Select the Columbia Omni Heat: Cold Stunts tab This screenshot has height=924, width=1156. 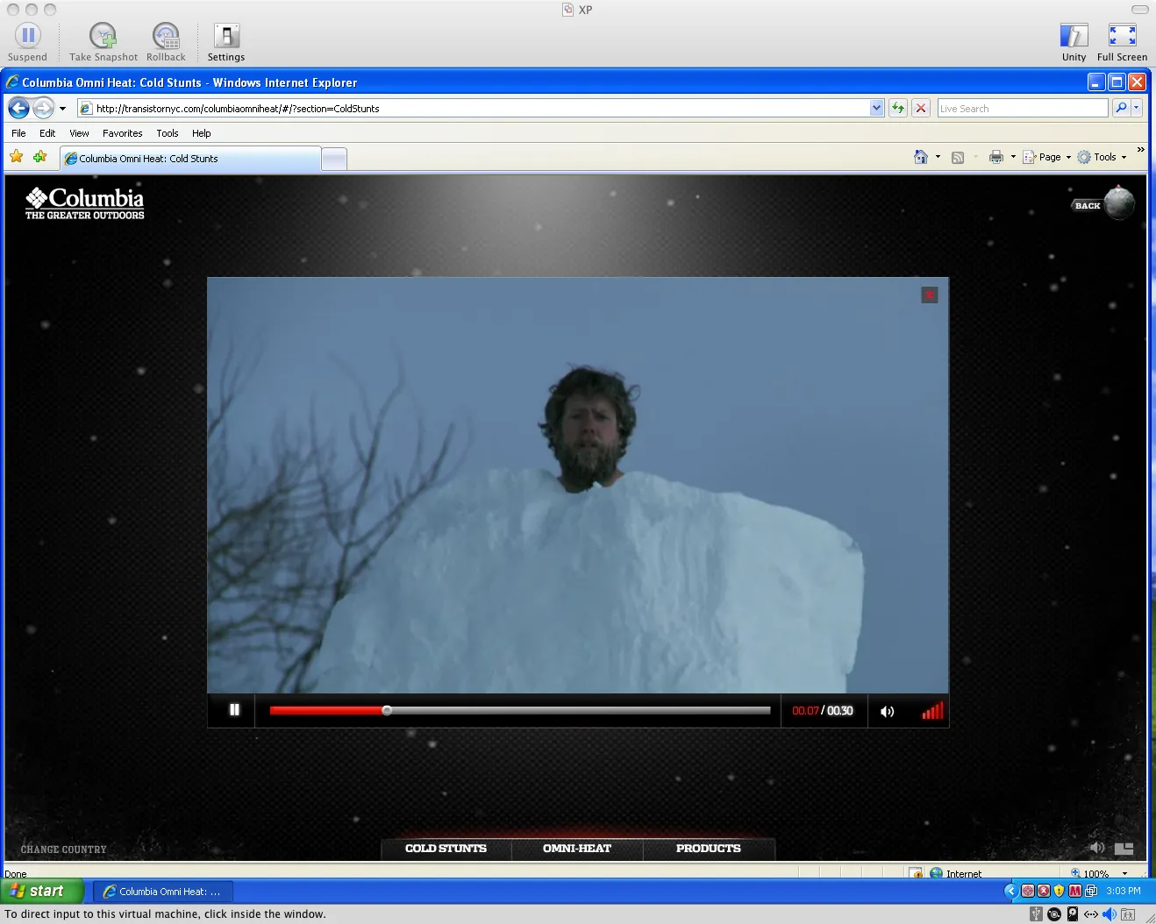tap(190, 159)
